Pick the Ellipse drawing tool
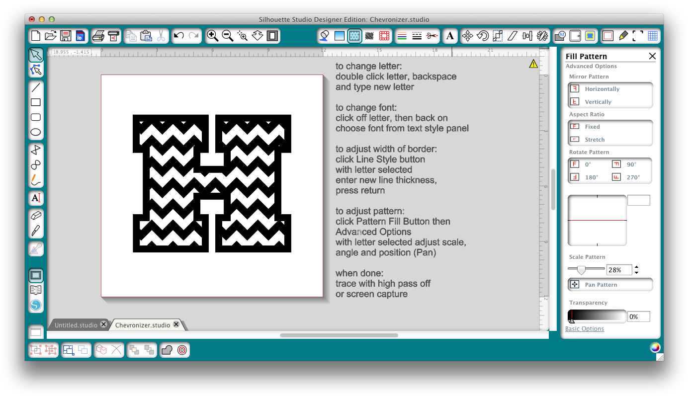 [x=36, y=132]
